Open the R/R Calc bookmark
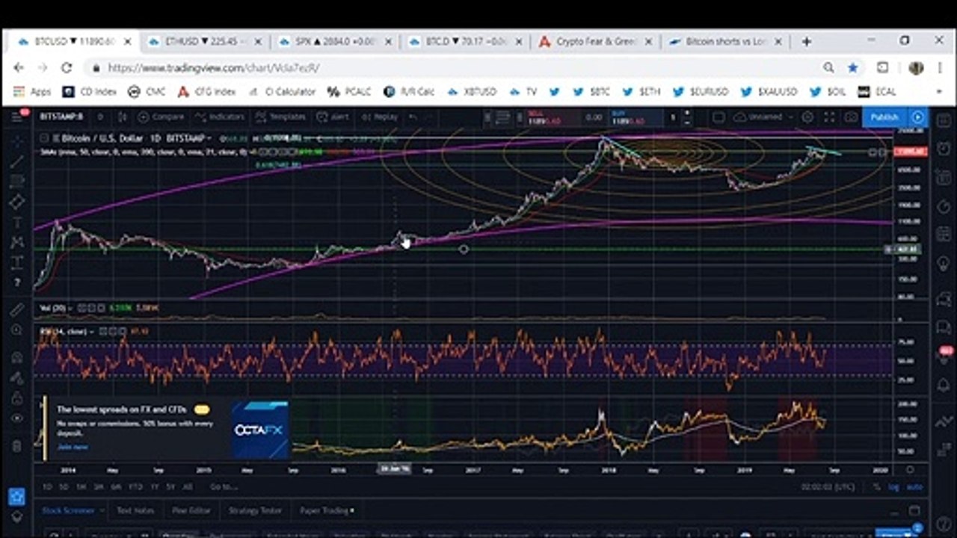 (x=409, y=92)
